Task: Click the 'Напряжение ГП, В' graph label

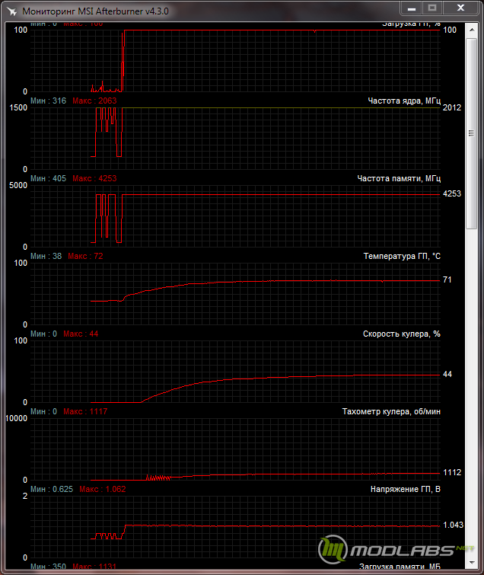Action: pyautogui.click(x=405, y=489)
